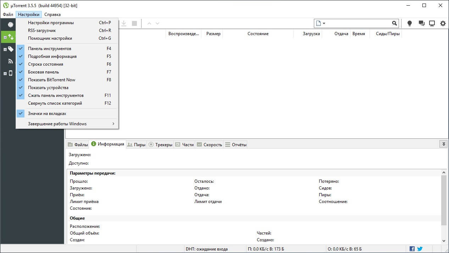The width and height of the screenshot is (449, 253).
Task: Open the BitTorrent Now sidebar icon
Action: 10,24
